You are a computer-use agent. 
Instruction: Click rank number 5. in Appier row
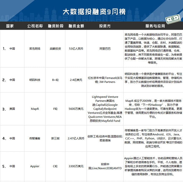coord(4,166)
